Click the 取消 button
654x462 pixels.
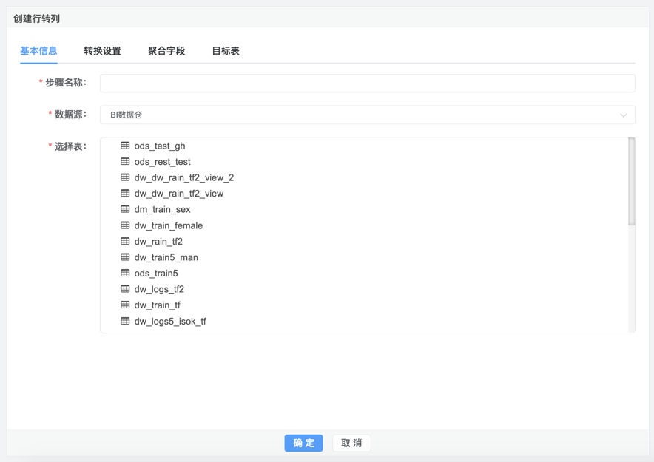351,443
